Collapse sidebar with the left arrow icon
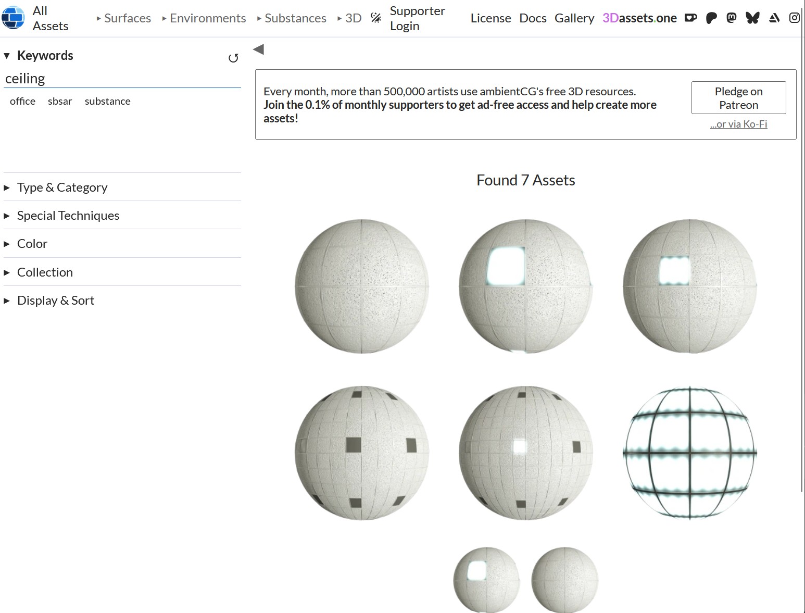This screenshot has width=805, height=613. point(258,49)
